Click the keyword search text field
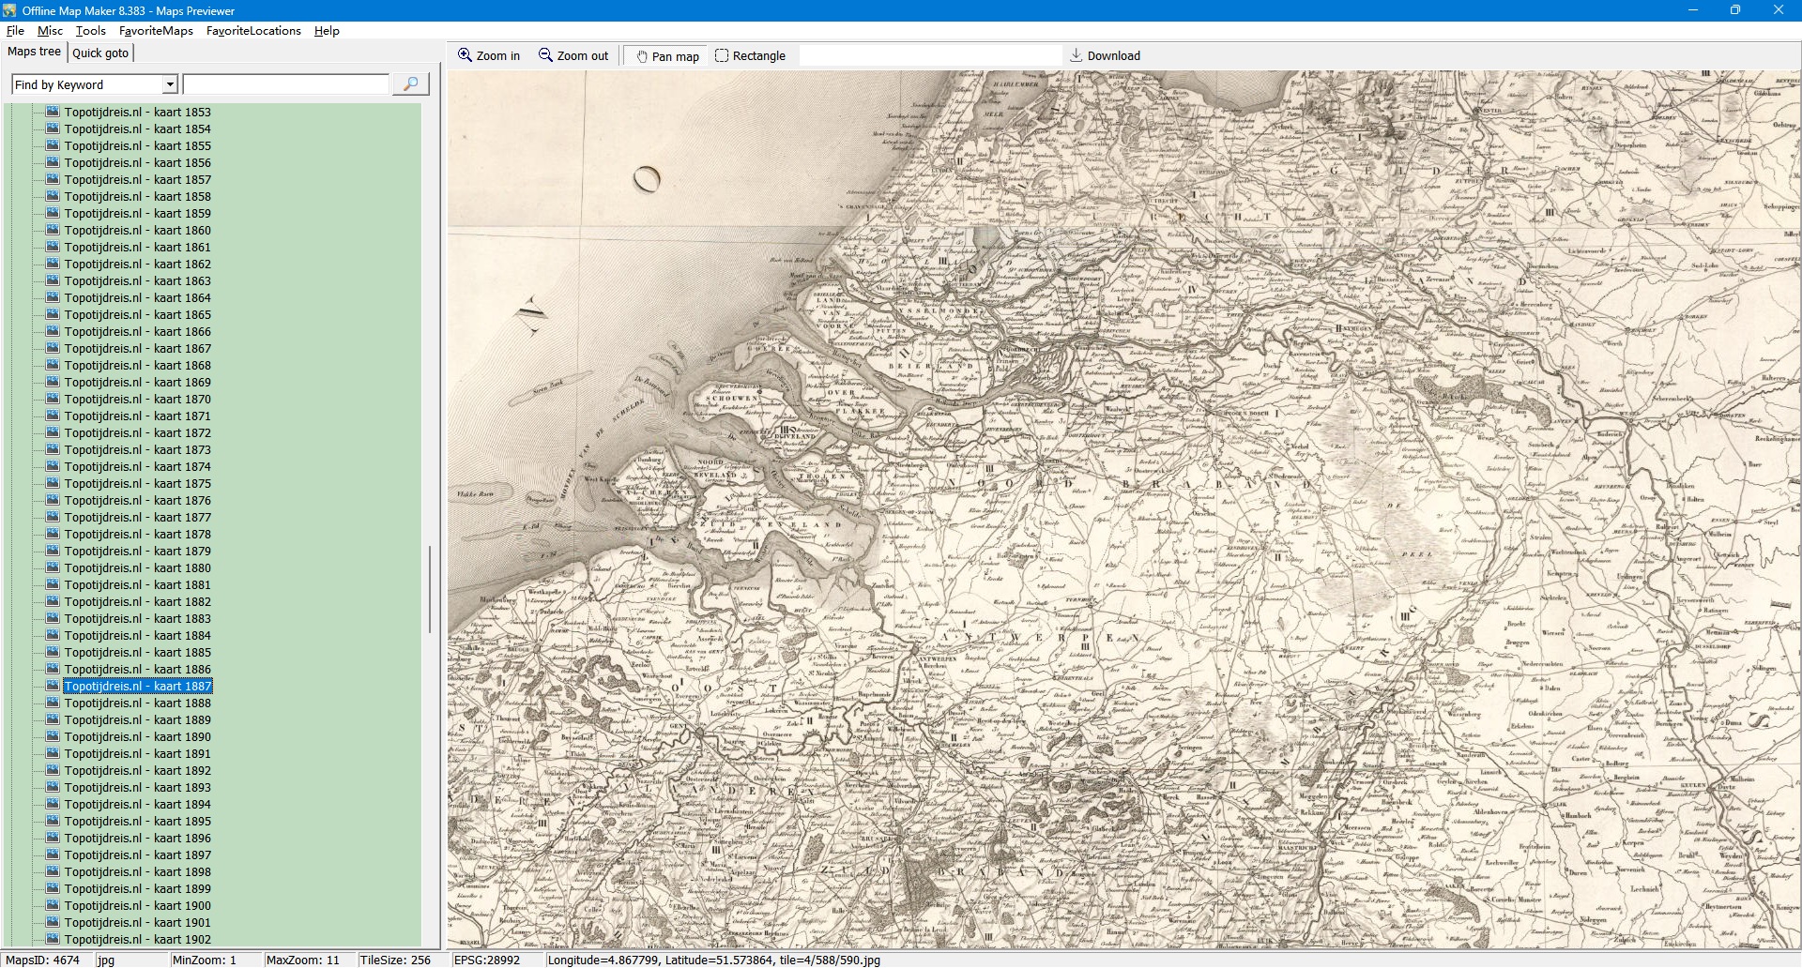The image size is (1802, 968). 286,84
